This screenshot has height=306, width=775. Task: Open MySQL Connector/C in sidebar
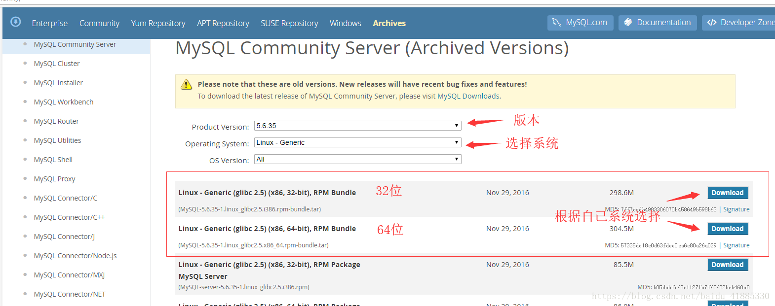[66, 198]
